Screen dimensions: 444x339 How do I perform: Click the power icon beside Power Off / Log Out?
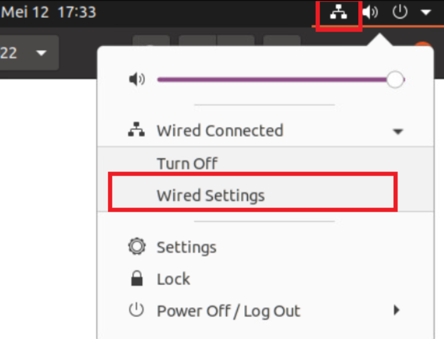(136, 311)
